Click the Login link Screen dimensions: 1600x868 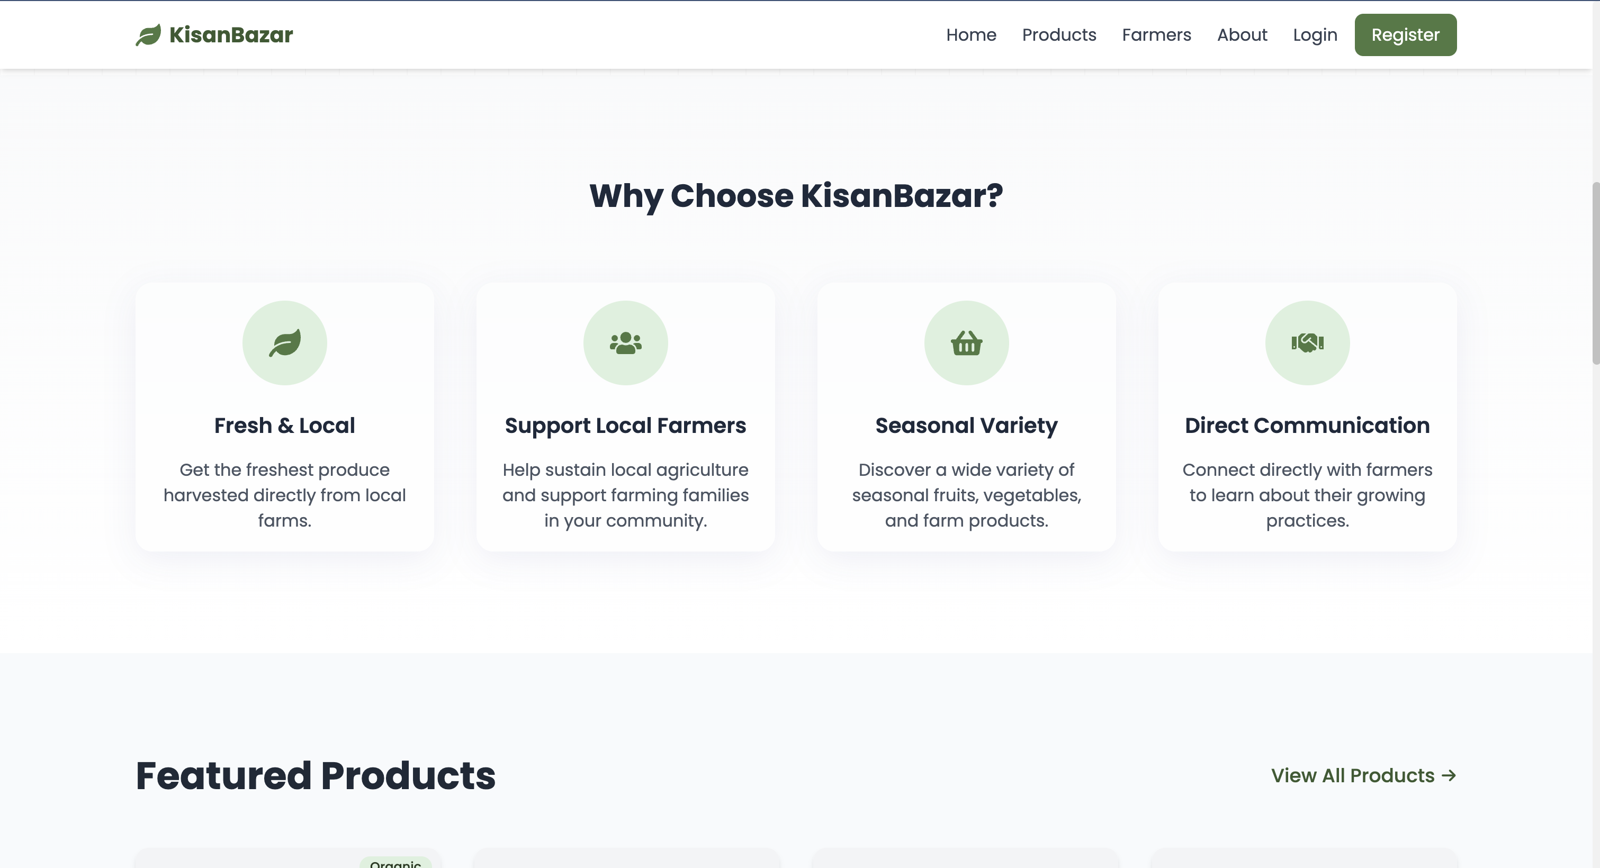pos(1315,35)
